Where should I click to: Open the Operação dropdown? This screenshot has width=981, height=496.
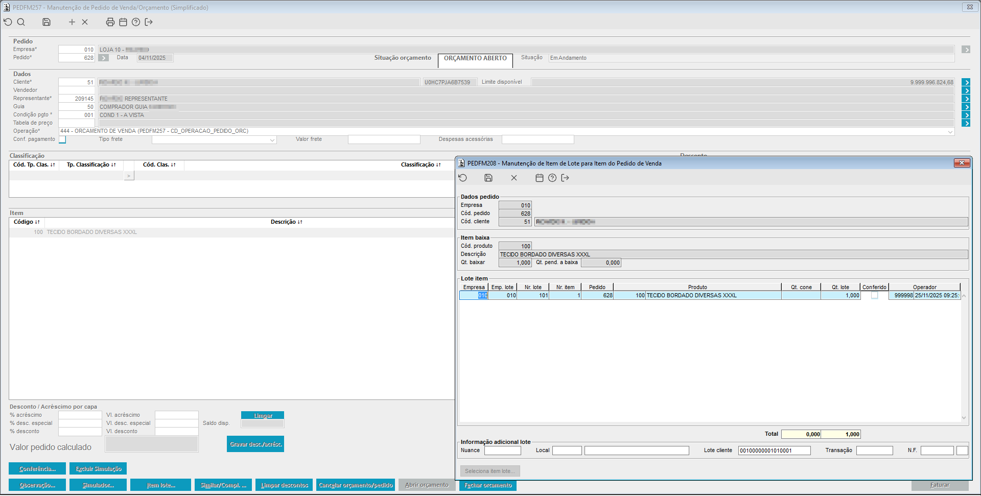tap(950, 132)
